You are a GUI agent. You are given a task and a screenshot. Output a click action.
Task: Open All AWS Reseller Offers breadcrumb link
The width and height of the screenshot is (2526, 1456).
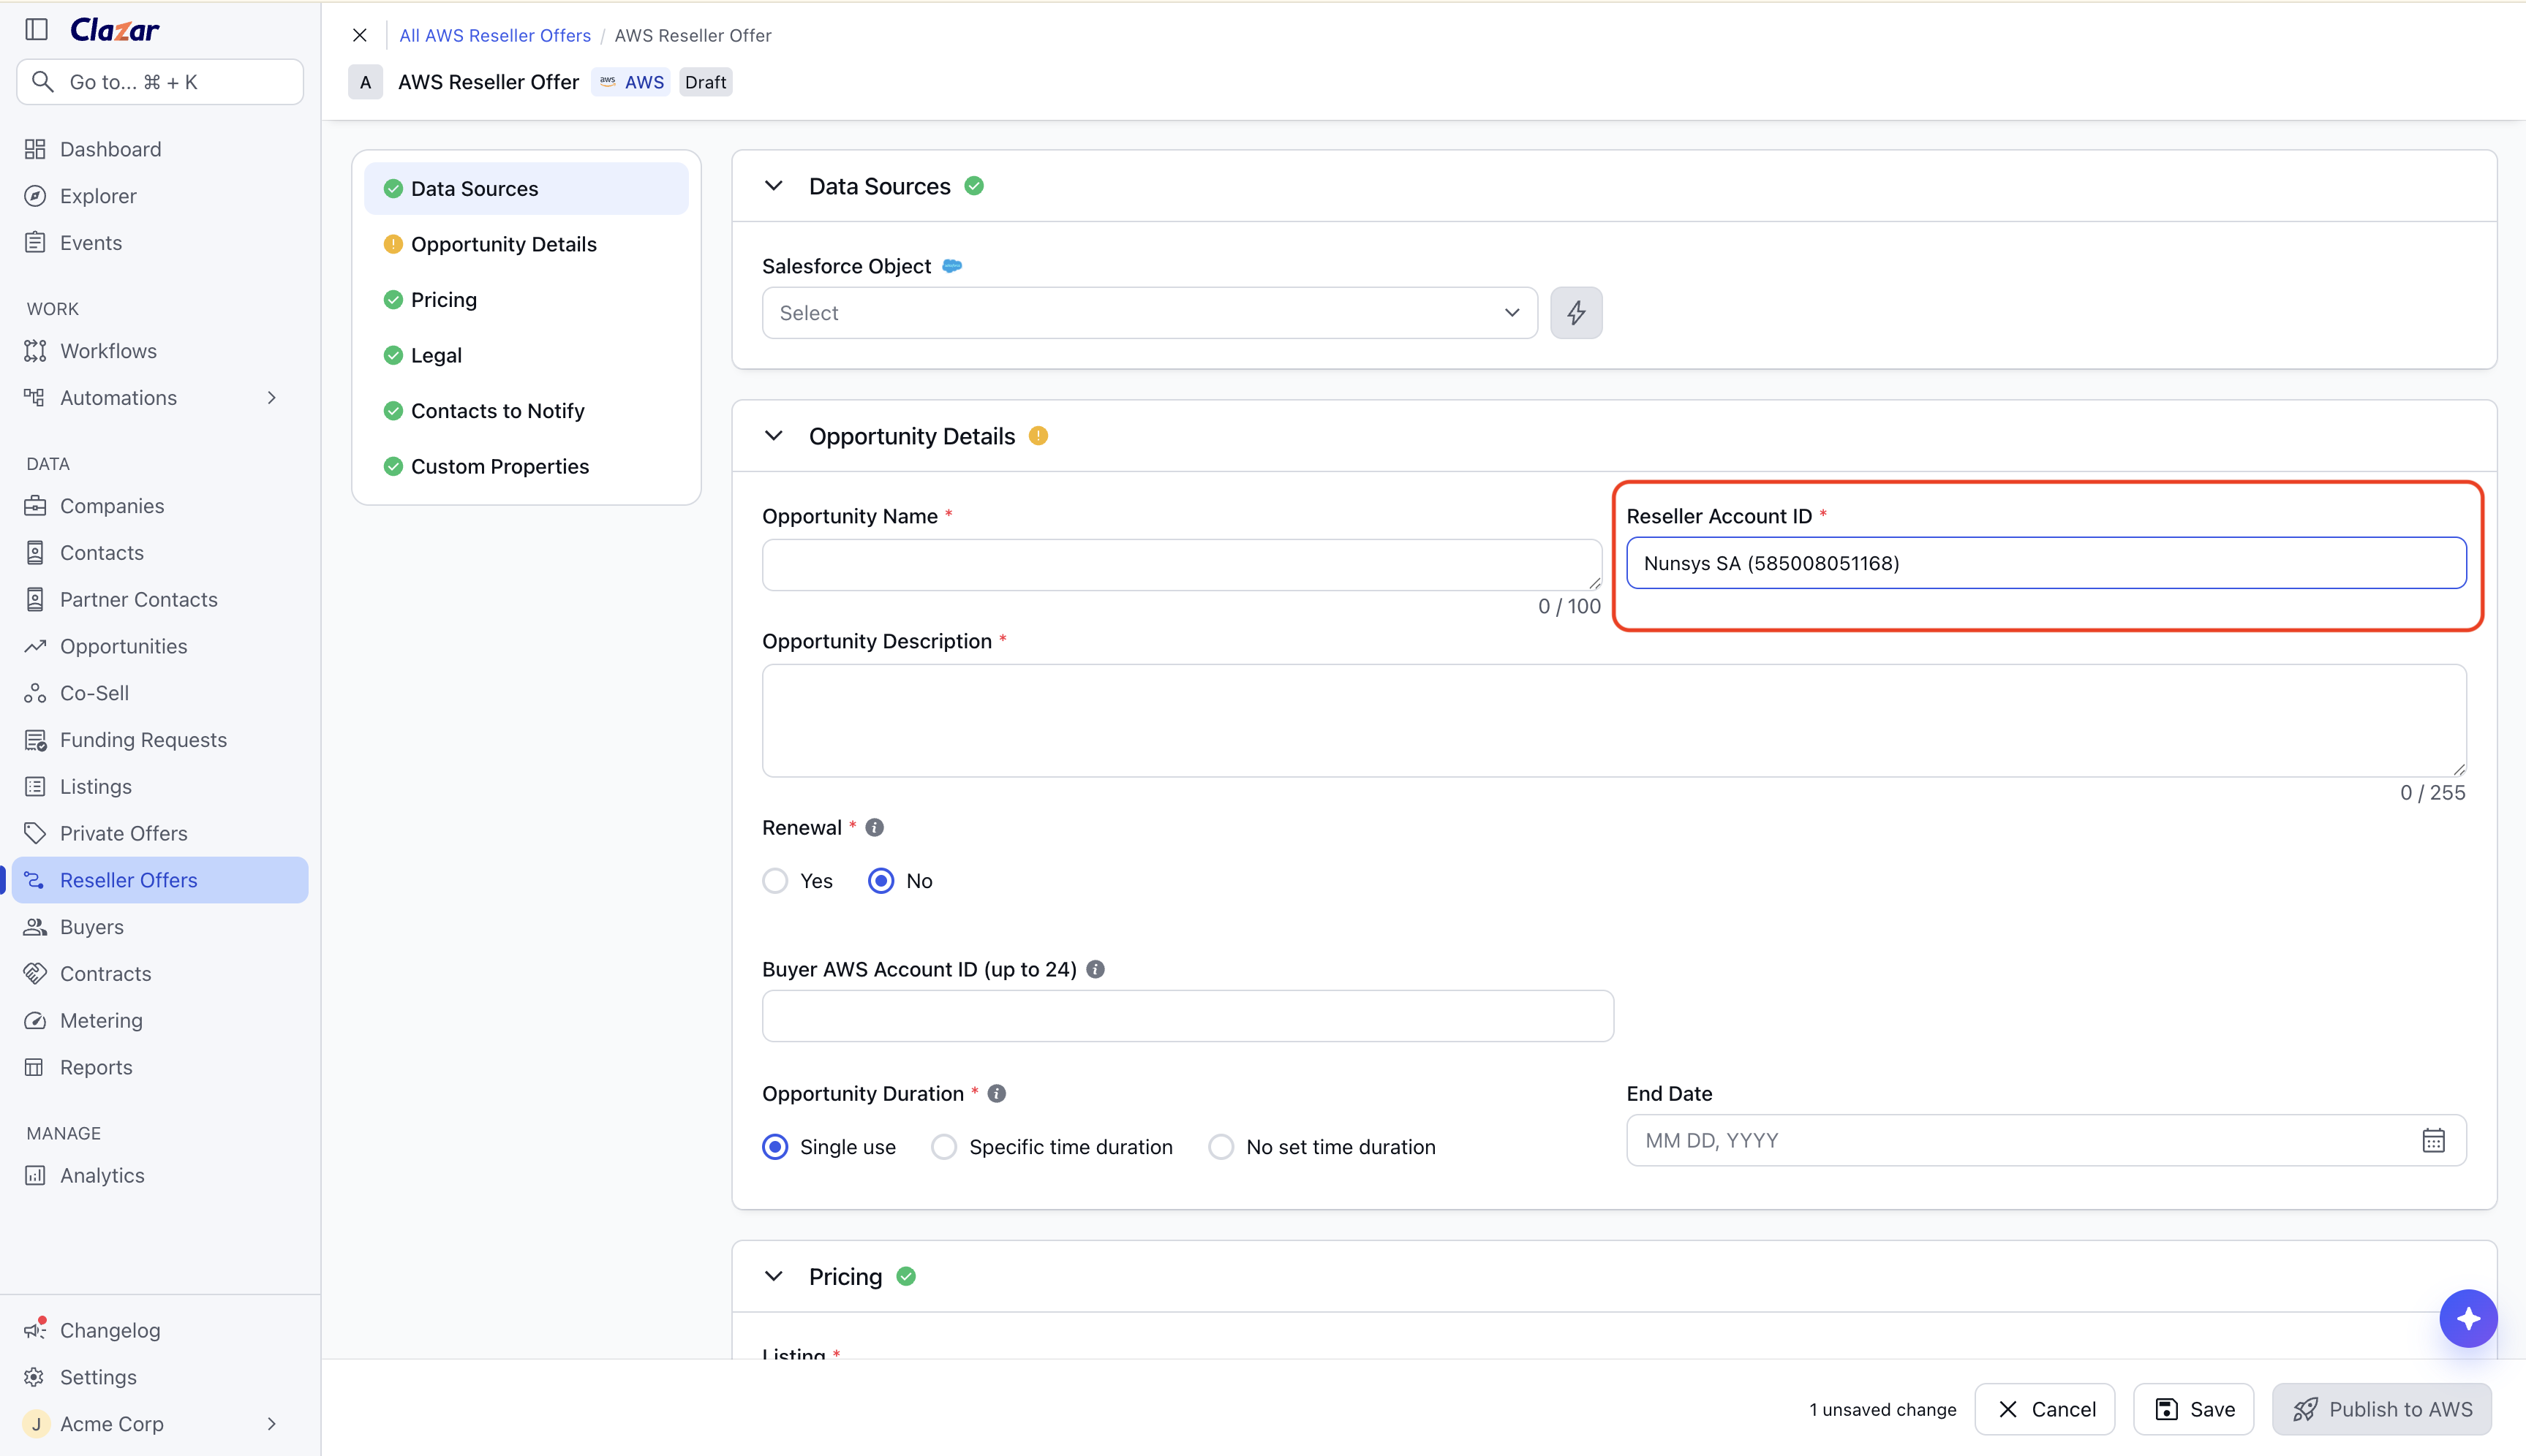(x=495, y=35)
